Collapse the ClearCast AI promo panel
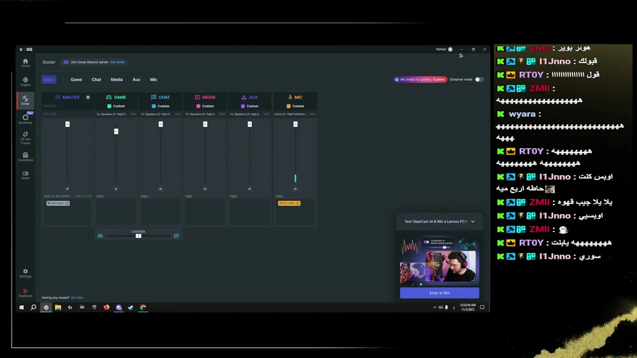The image size is (637, 358). coord(473,221)
